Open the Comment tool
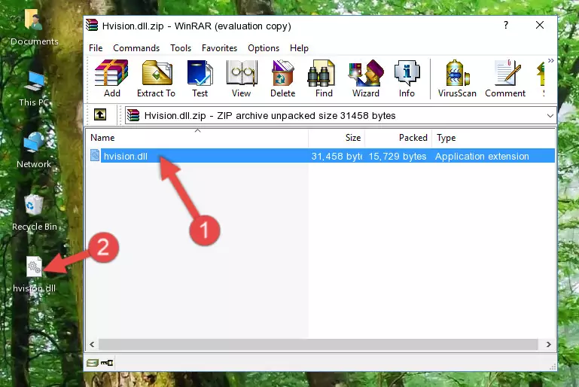 tap(505, 78)
